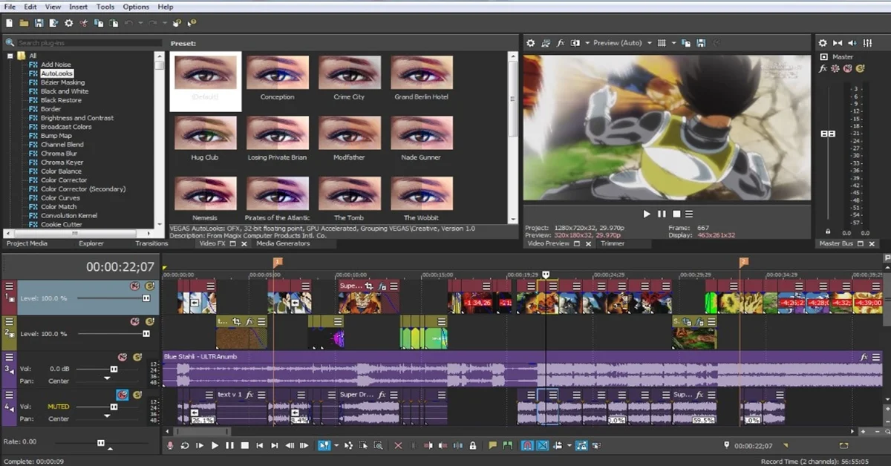The image size is (891, 466).
Task: Switch to the Trimmer tab
Action: 613,243
